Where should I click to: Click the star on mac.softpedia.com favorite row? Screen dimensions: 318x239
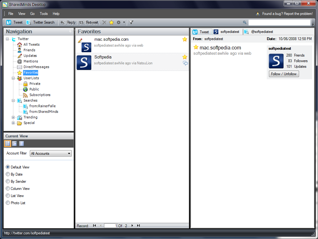pyautogui.click(x=184, y=39)
